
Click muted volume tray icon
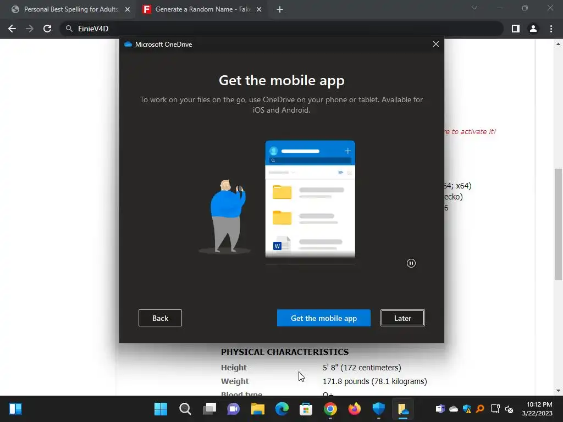click(x=509, y=409)
